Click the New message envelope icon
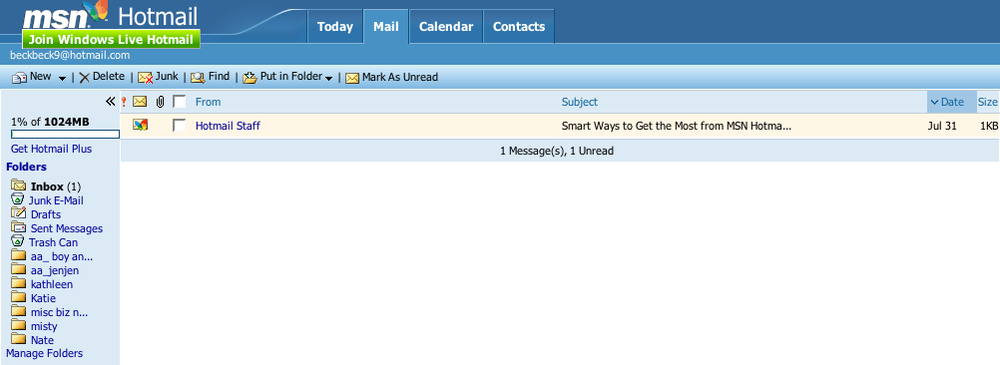 coord(19,78)
